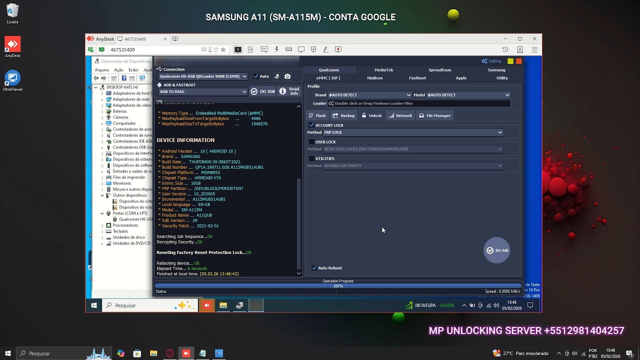Select the Hisilicon tab
The width and height of the screenshot is (640, 360).
(x=375, y=78)
